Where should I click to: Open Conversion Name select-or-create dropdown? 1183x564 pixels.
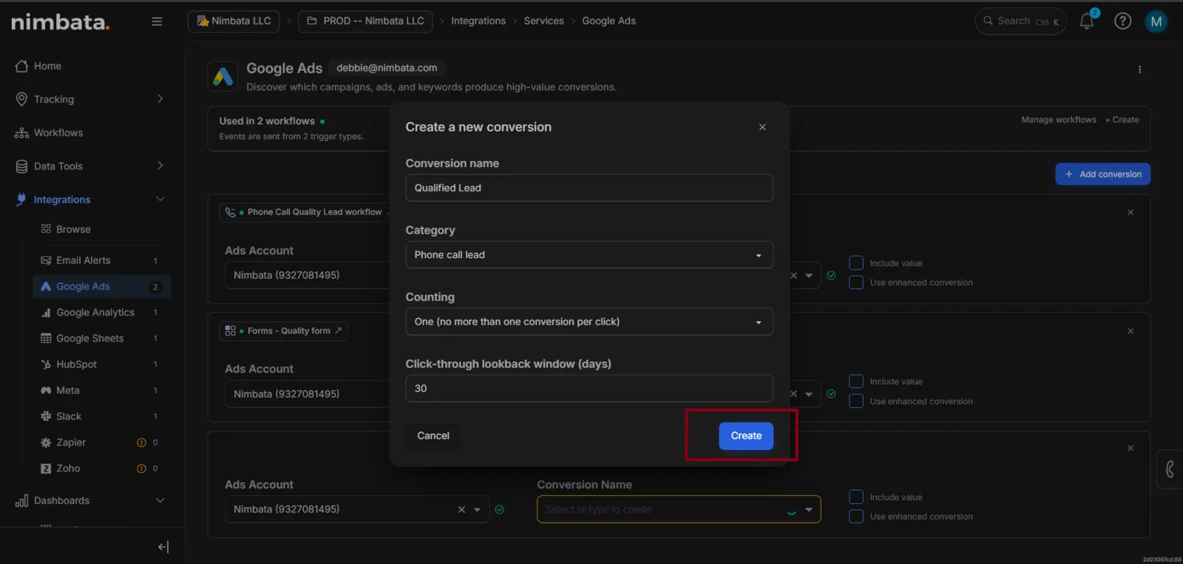679,509
